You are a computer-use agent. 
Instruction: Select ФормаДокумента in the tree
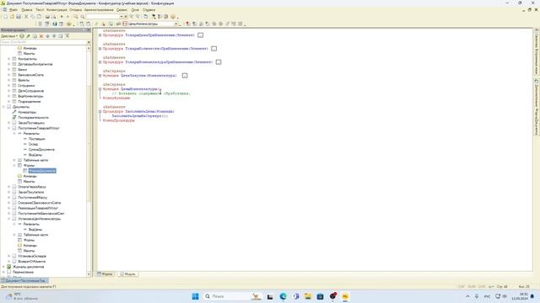[x=42, y=171]
